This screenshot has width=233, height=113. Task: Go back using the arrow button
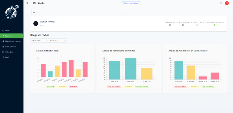(x=34, y=12)
